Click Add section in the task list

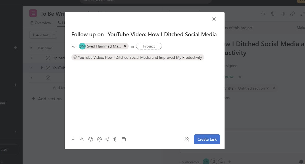pyautogui.click(x=47, y=99)
